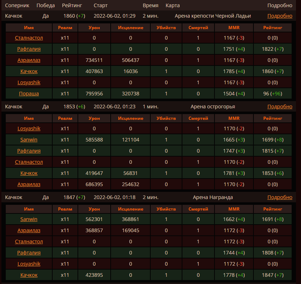The width and height of the screenshot is (301, 284).
Task: Click Рафталия link with rating 1822
Action: 29,49
